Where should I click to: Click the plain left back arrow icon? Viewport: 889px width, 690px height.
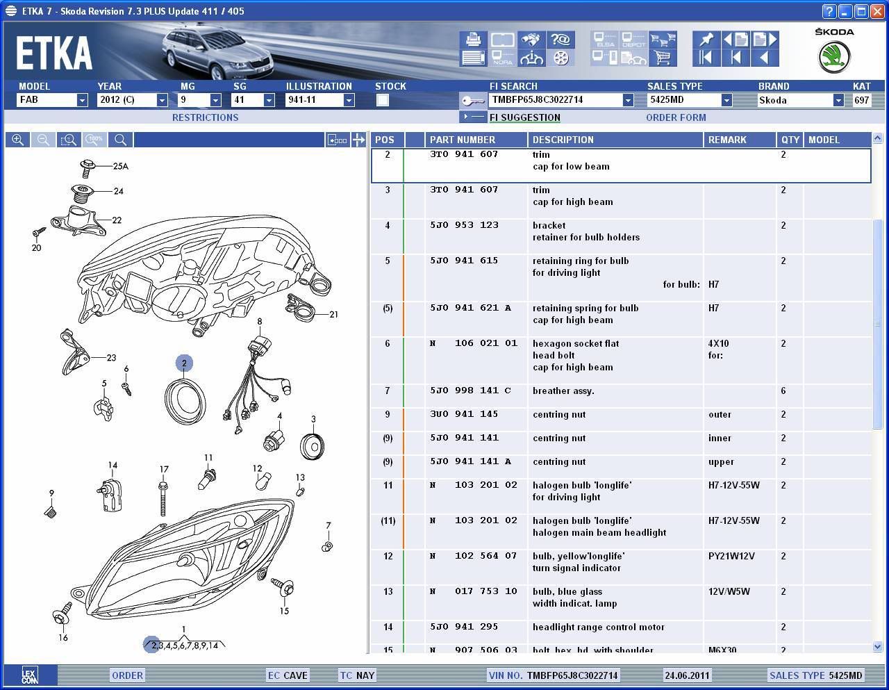tap(765, 58)
